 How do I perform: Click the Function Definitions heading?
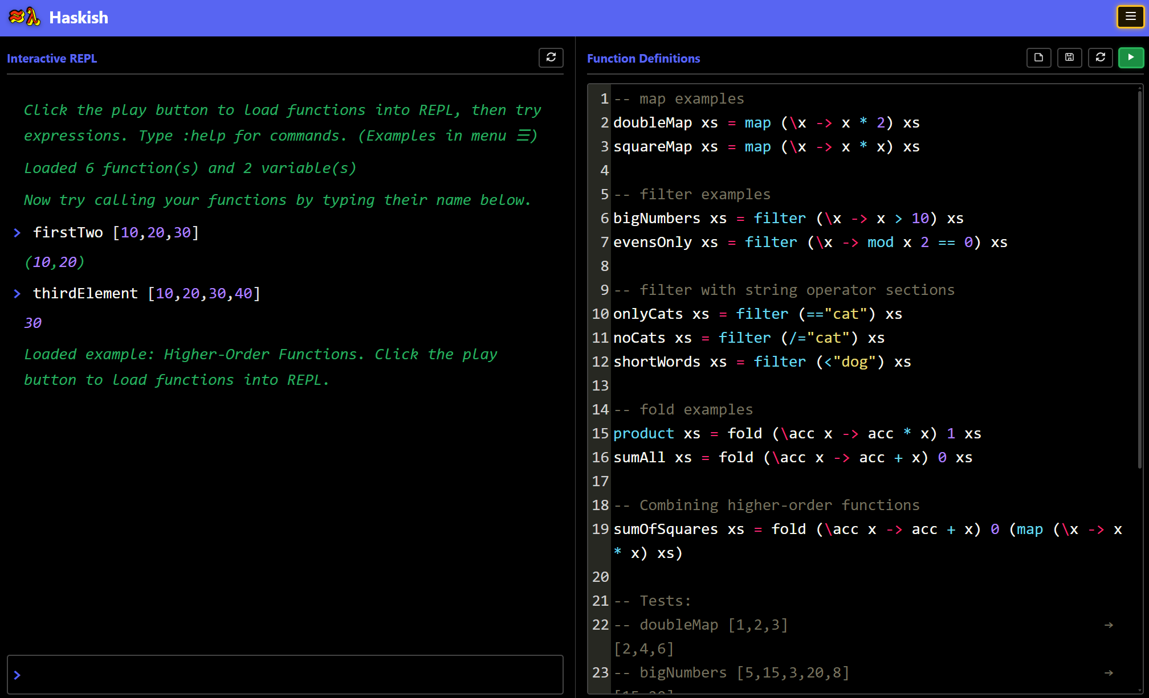[643, 59]
